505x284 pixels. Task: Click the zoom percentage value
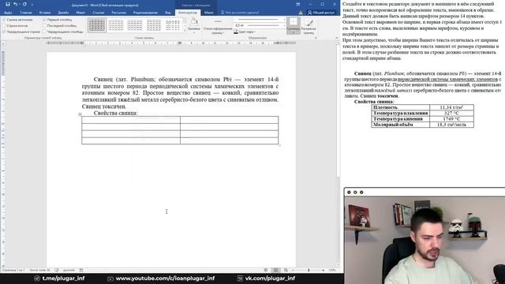tap(332, 270)
